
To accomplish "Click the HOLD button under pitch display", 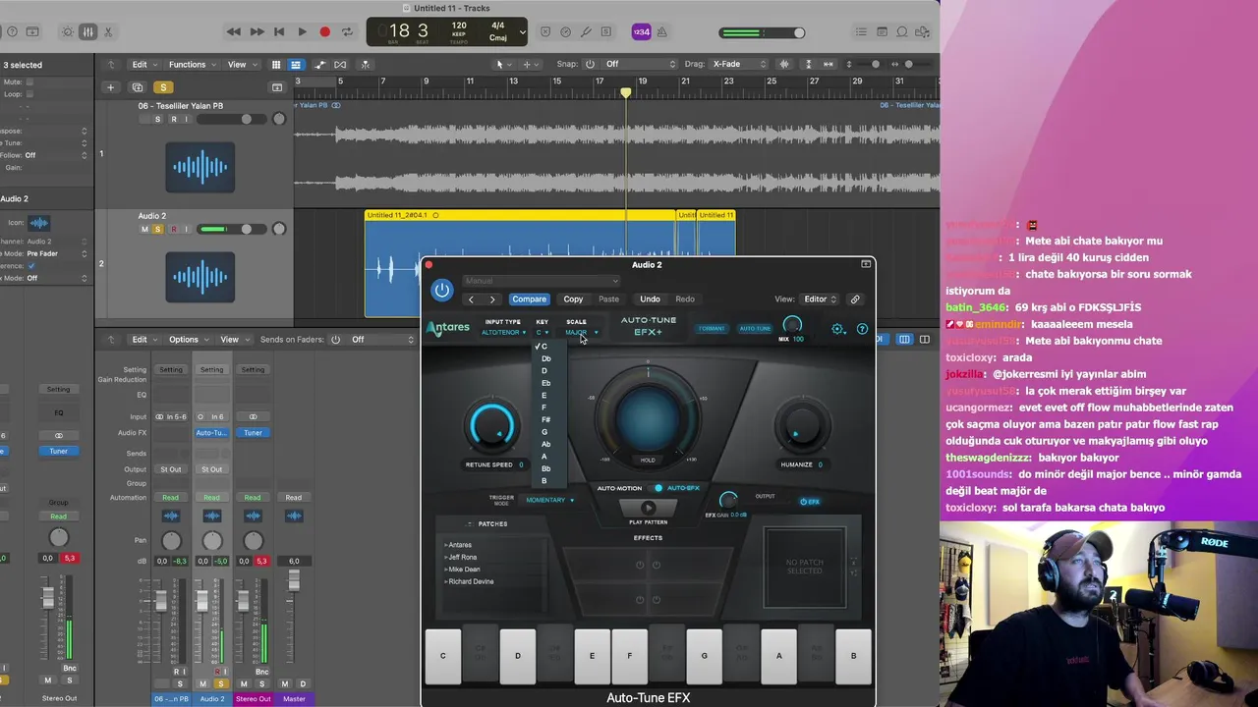I will (x=648, y=460).
